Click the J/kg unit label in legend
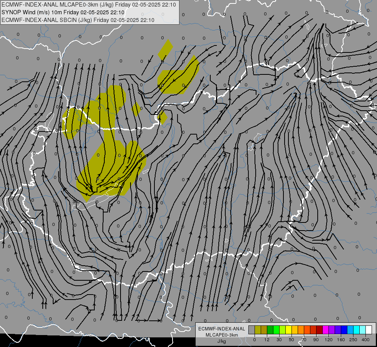Screen dimensions: 377x347 click(x=222, y=341)
